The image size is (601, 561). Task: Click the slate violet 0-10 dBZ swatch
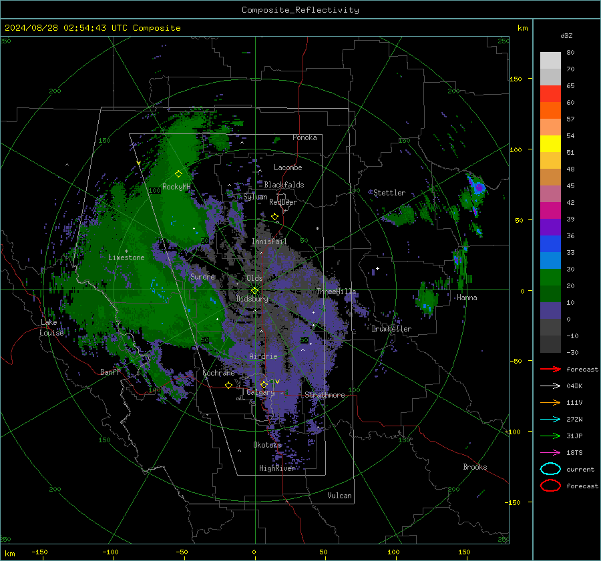click(x=550, y=311)
